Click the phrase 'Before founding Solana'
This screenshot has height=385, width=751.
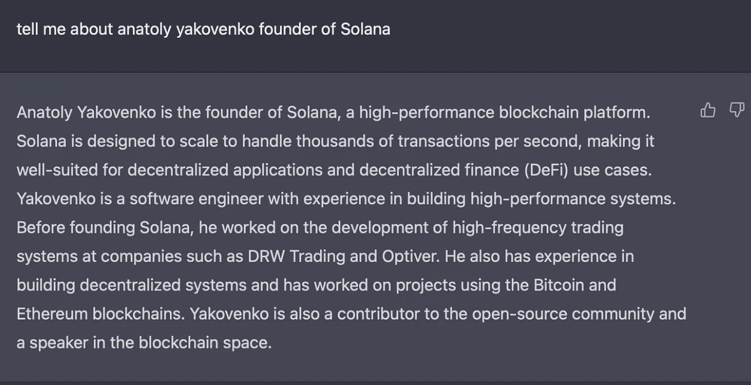click(103, 228)
